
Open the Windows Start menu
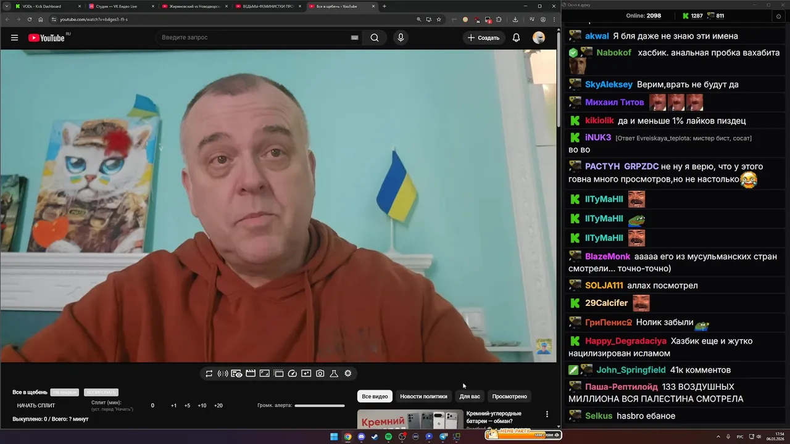(x=334, y=437)
